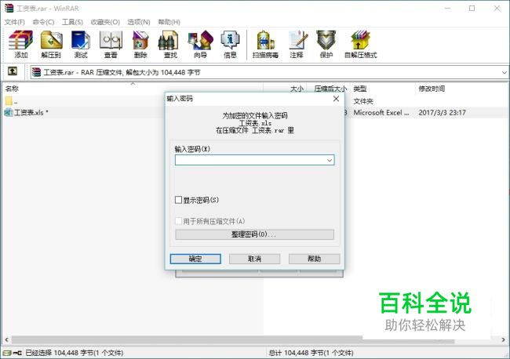Maximize the WinRAR window

pyautogui.click(x=472, y=9)
